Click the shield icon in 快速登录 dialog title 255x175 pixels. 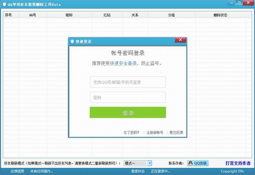click(x=72, y=41)
